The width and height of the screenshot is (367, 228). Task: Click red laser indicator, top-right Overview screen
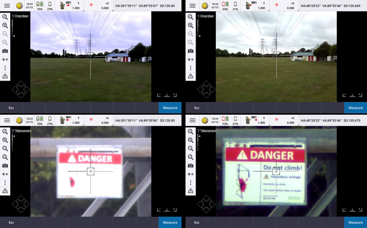tap(277, 5)
